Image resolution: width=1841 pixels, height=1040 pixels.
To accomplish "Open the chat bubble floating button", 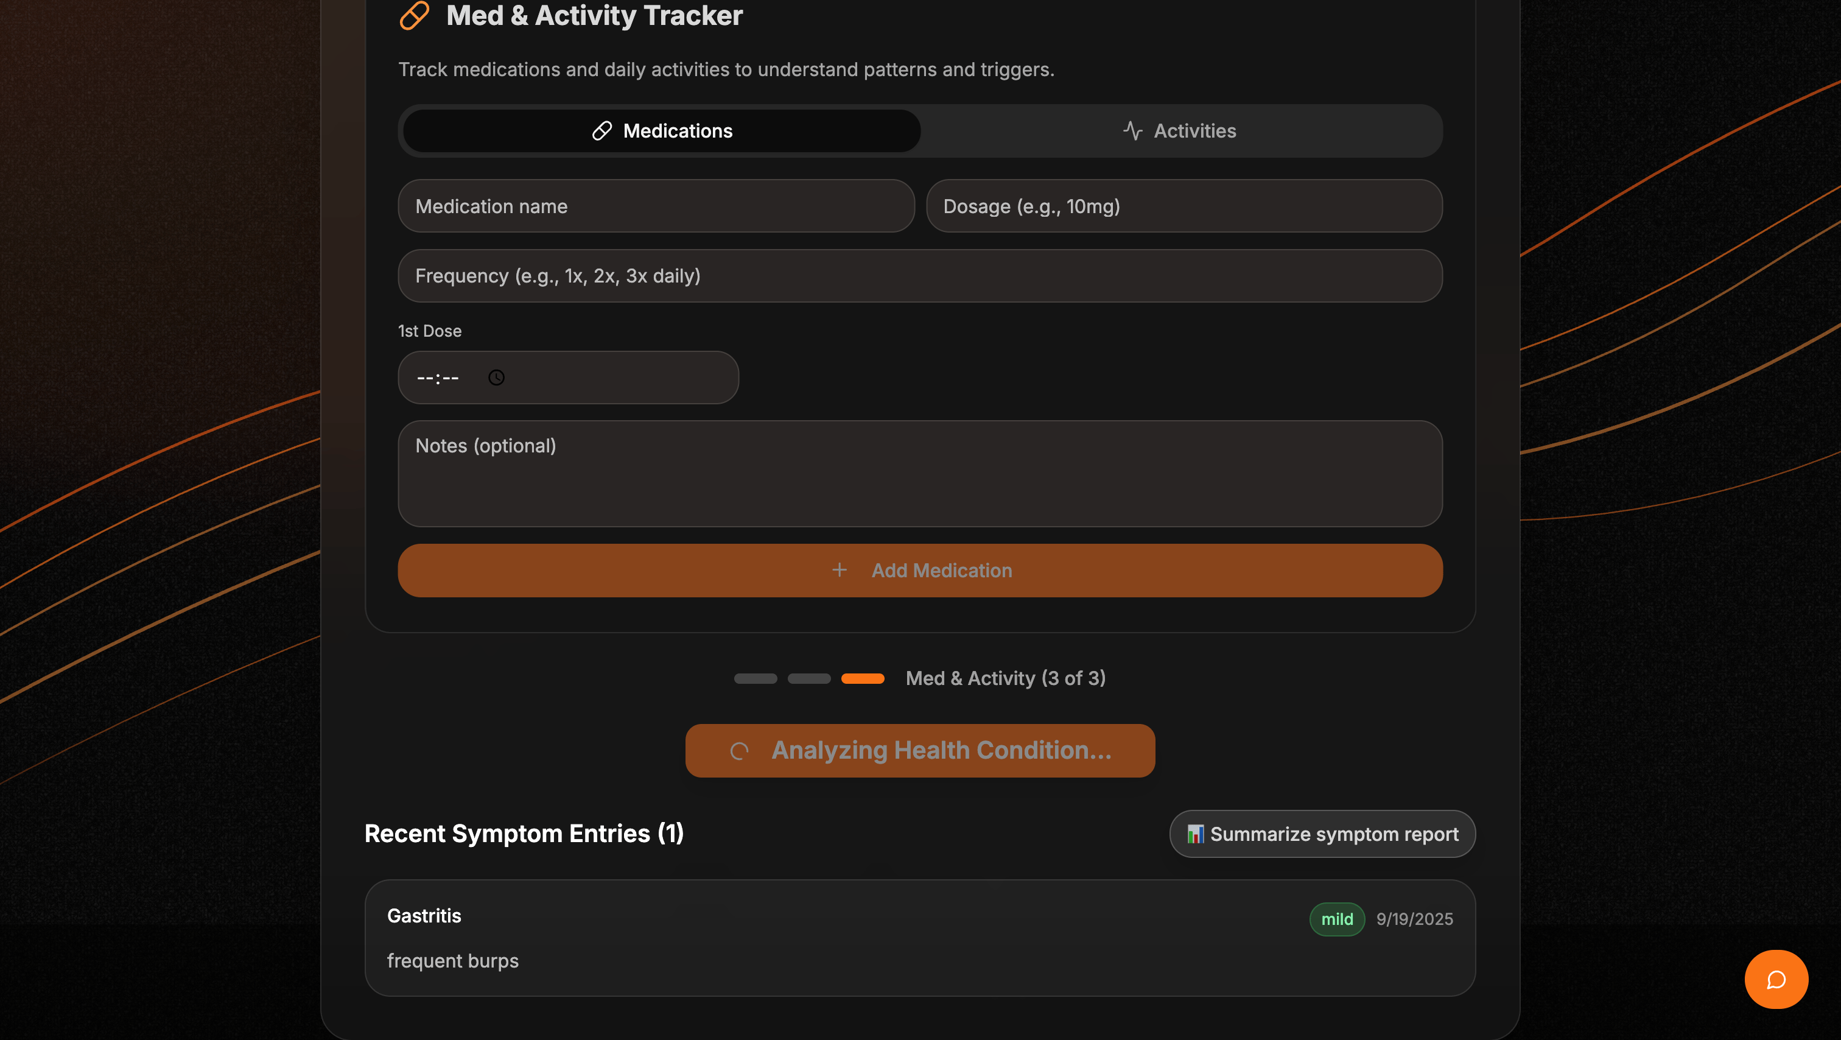I will click(x=1775, y=979).
